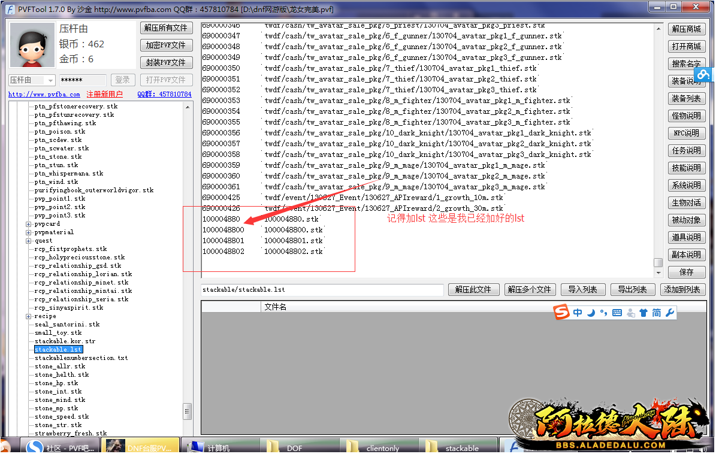Image resolution: width=716 pixels, height=454 pixels.
Task: Open the soft keyboard icon on the IME bar
Action: (617, 313)
